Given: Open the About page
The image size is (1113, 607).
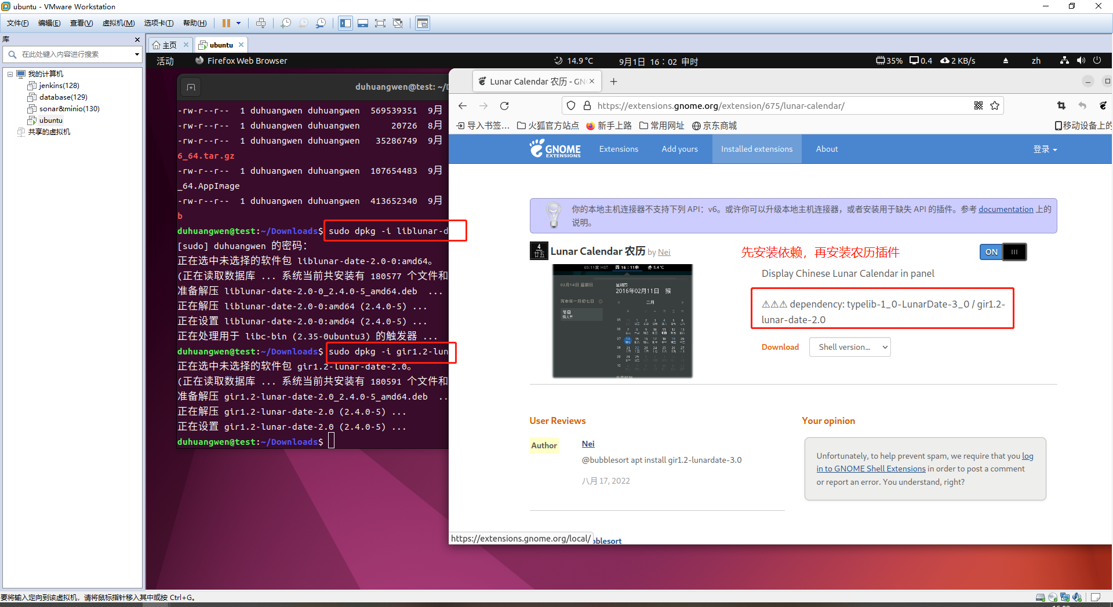Looking at the screenshot, I should [x=827, y=149].
